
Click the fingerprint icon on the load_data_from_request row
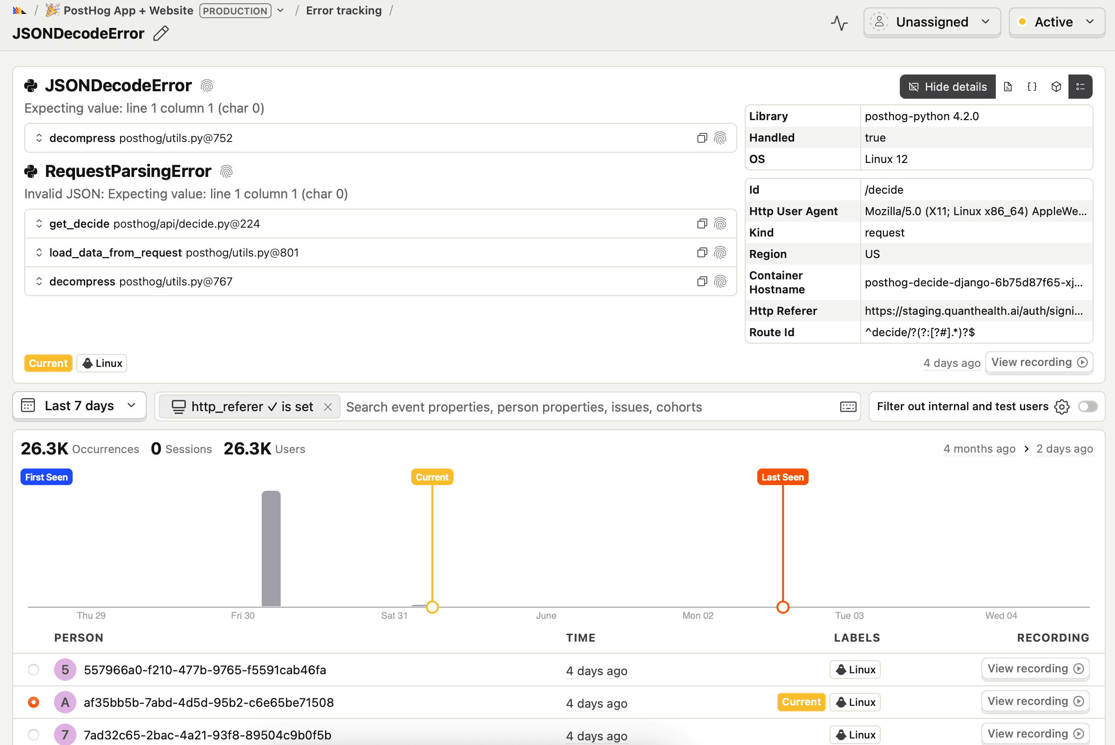[721, 253]
